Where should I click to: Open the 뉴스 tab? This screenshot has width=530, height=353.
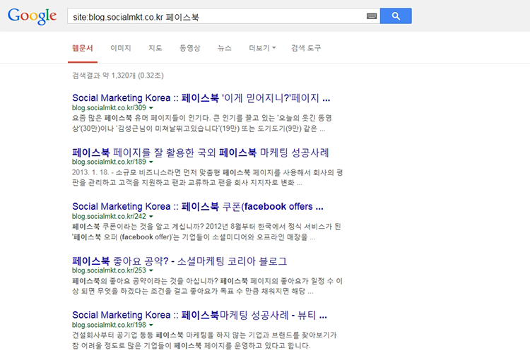tap(225, 48)
